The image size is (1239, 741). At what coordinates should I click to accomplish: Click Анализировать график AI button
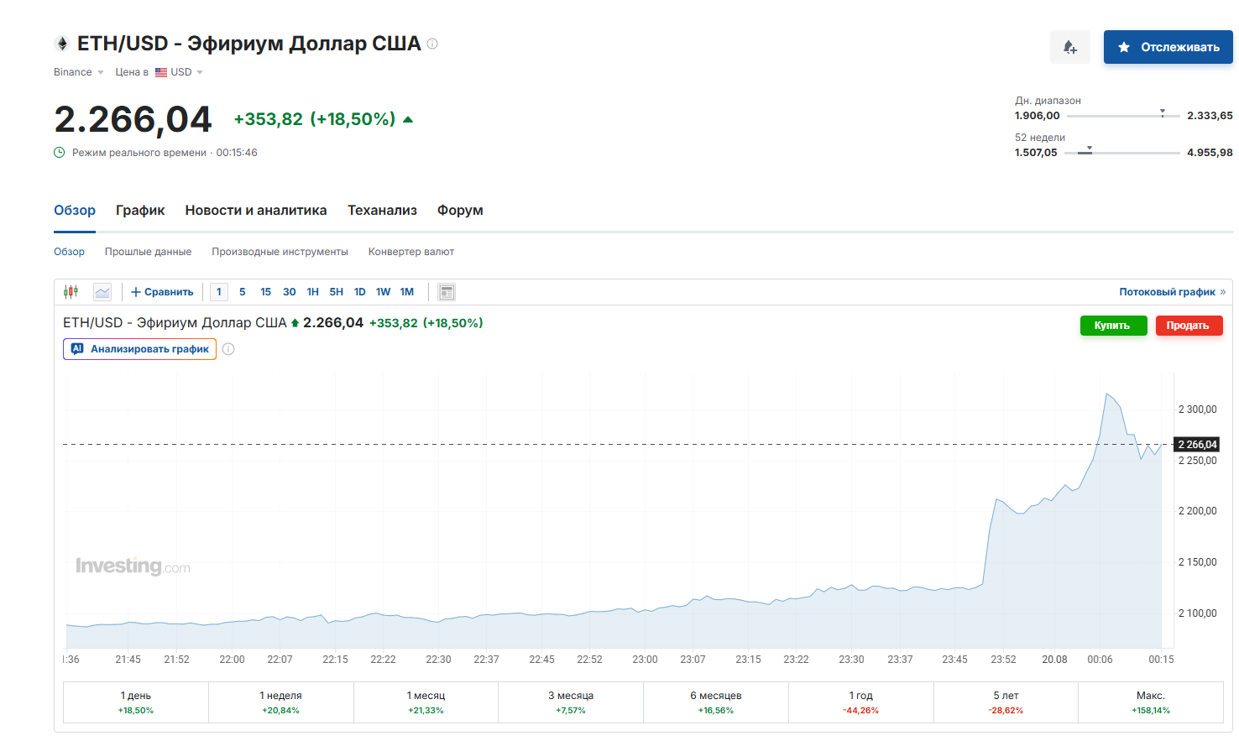(139, 349)
